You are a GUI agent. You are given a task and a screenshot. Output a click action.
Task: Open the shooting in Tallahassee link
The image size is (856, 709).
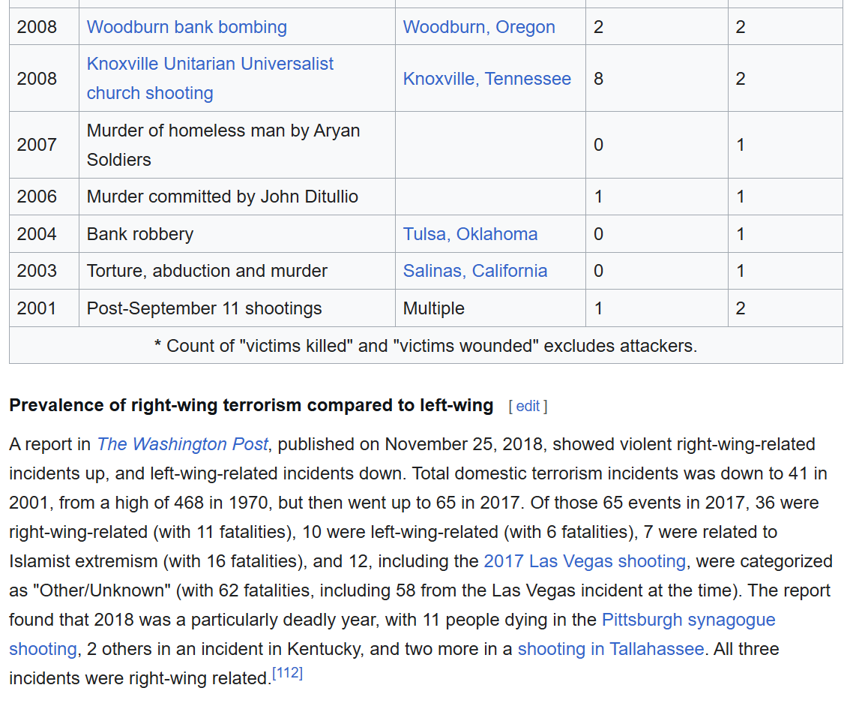click(x=611, y=649)
